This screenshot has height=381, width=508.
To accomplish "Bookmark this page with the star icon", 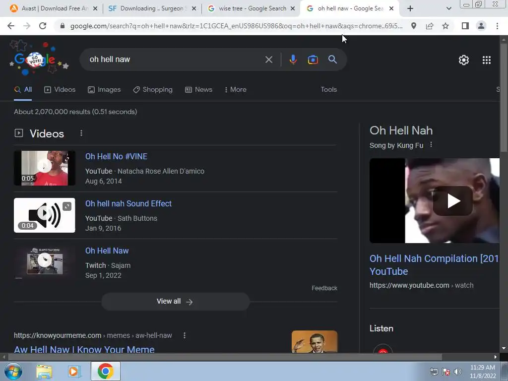I will pos(445,26).
